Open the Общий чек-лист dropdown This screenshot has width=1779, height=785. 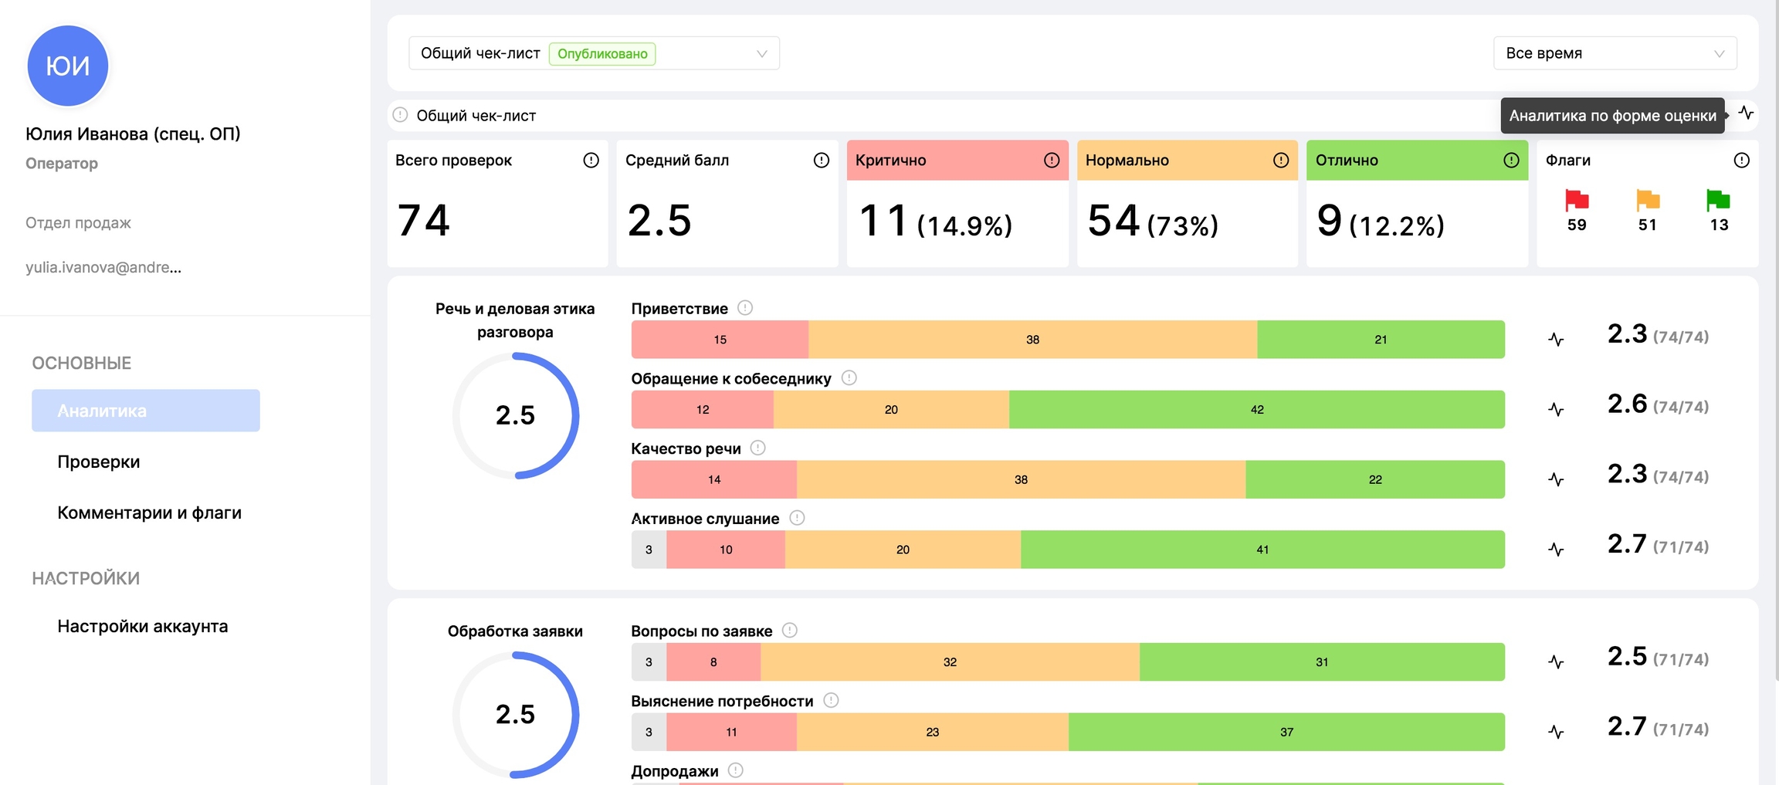(593, 53)
